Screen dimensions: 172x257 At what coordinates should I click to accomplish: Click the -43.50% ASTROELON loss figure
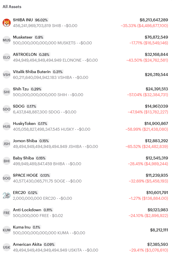tap(134, 60)
